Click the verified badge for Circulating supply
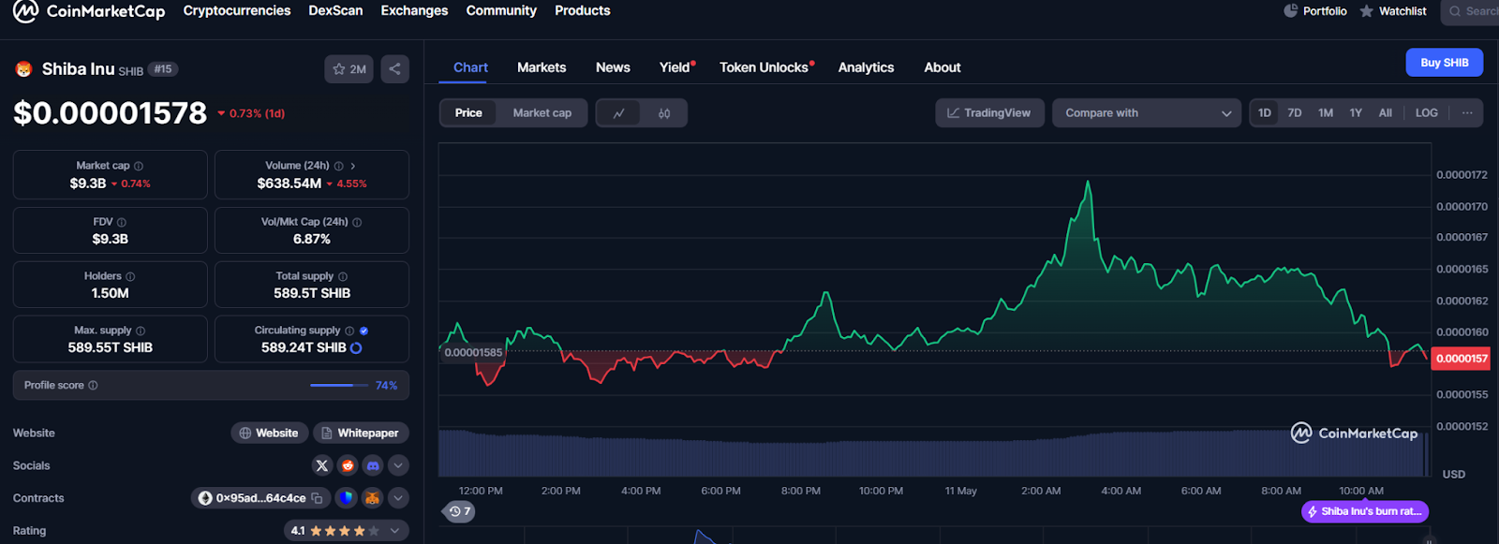 coord(364,331)
